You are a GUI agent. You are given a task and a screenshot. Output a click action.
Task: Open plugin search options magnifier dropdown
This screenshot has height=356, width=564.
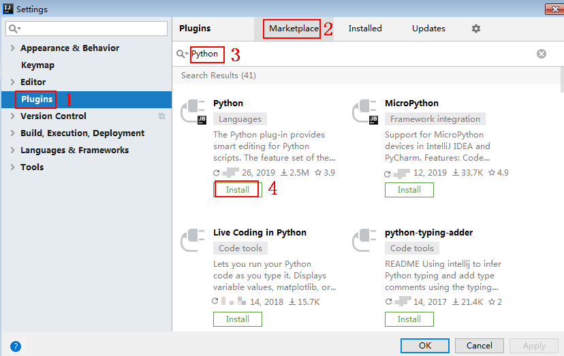tap(183, 54)
